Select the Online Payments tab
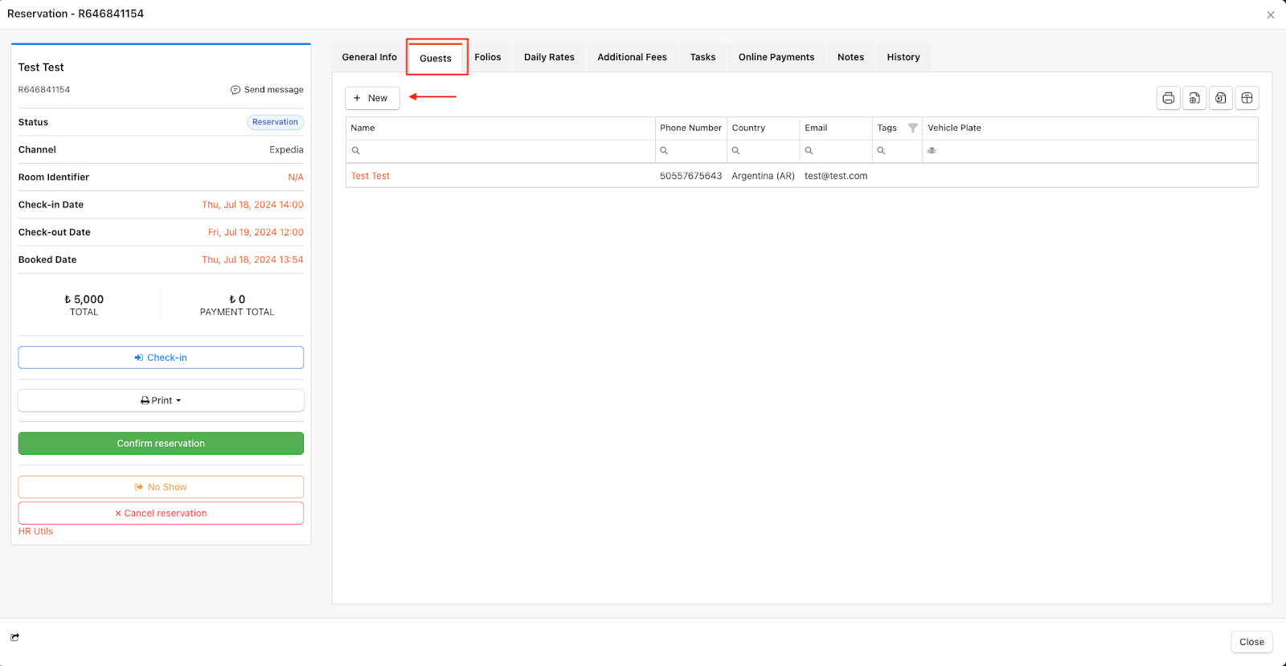1286x666 pixels. [x=776, y=57]
